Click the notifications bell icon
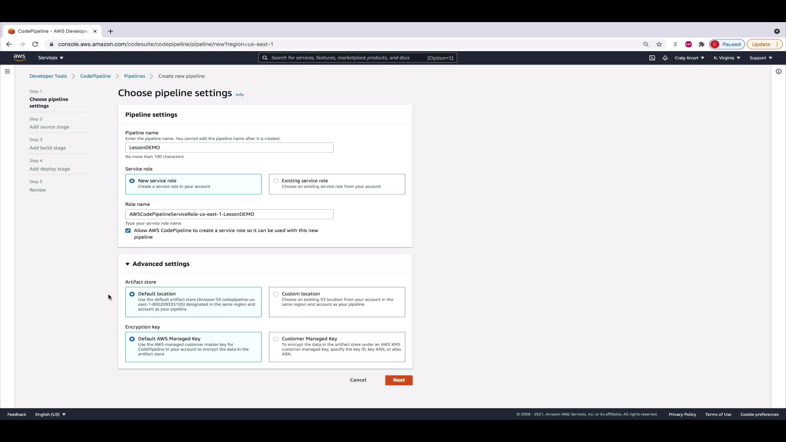The image size is (786, 442). click(x=665, y=58)
